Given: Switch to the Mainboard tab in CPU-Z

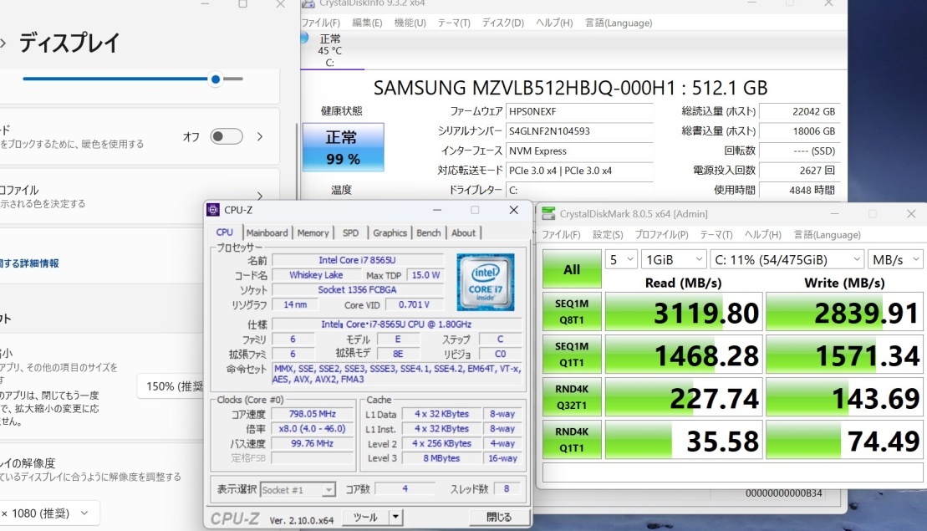Looking at the screenshot, I should pos(267,233).
